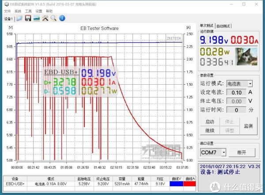Click the 03:36:41 elapsed time readout

pos(217,62)
